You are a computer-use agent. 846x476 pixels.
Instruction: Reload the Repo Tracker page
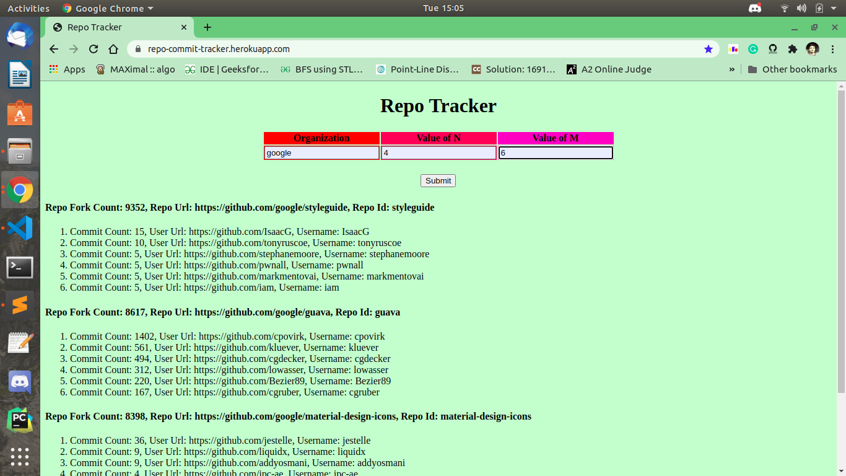pyautogui.click(x=94, y=49)
